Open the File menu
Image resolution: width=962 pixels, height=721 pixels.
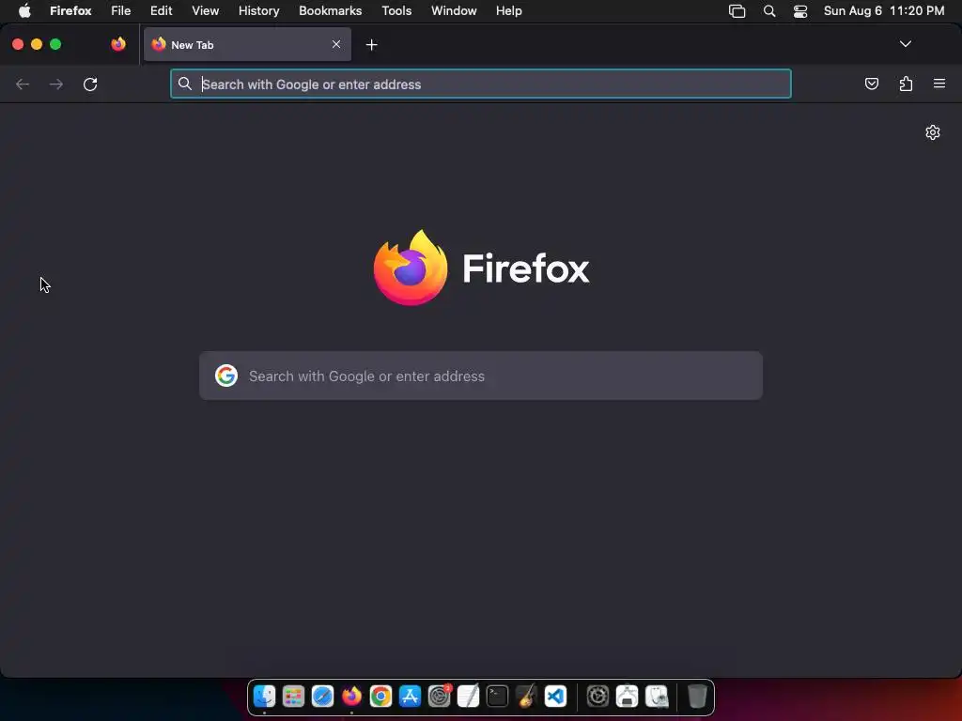[x=121, y=10]
